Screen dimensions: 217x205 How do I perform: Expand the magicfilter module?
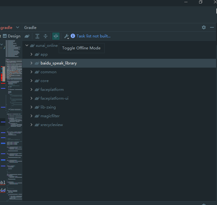pos(31,116)
